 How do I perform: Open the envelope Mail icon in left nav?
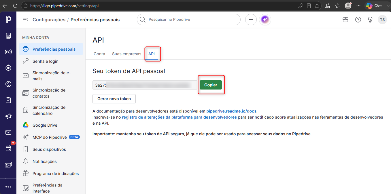click(8, 132)
